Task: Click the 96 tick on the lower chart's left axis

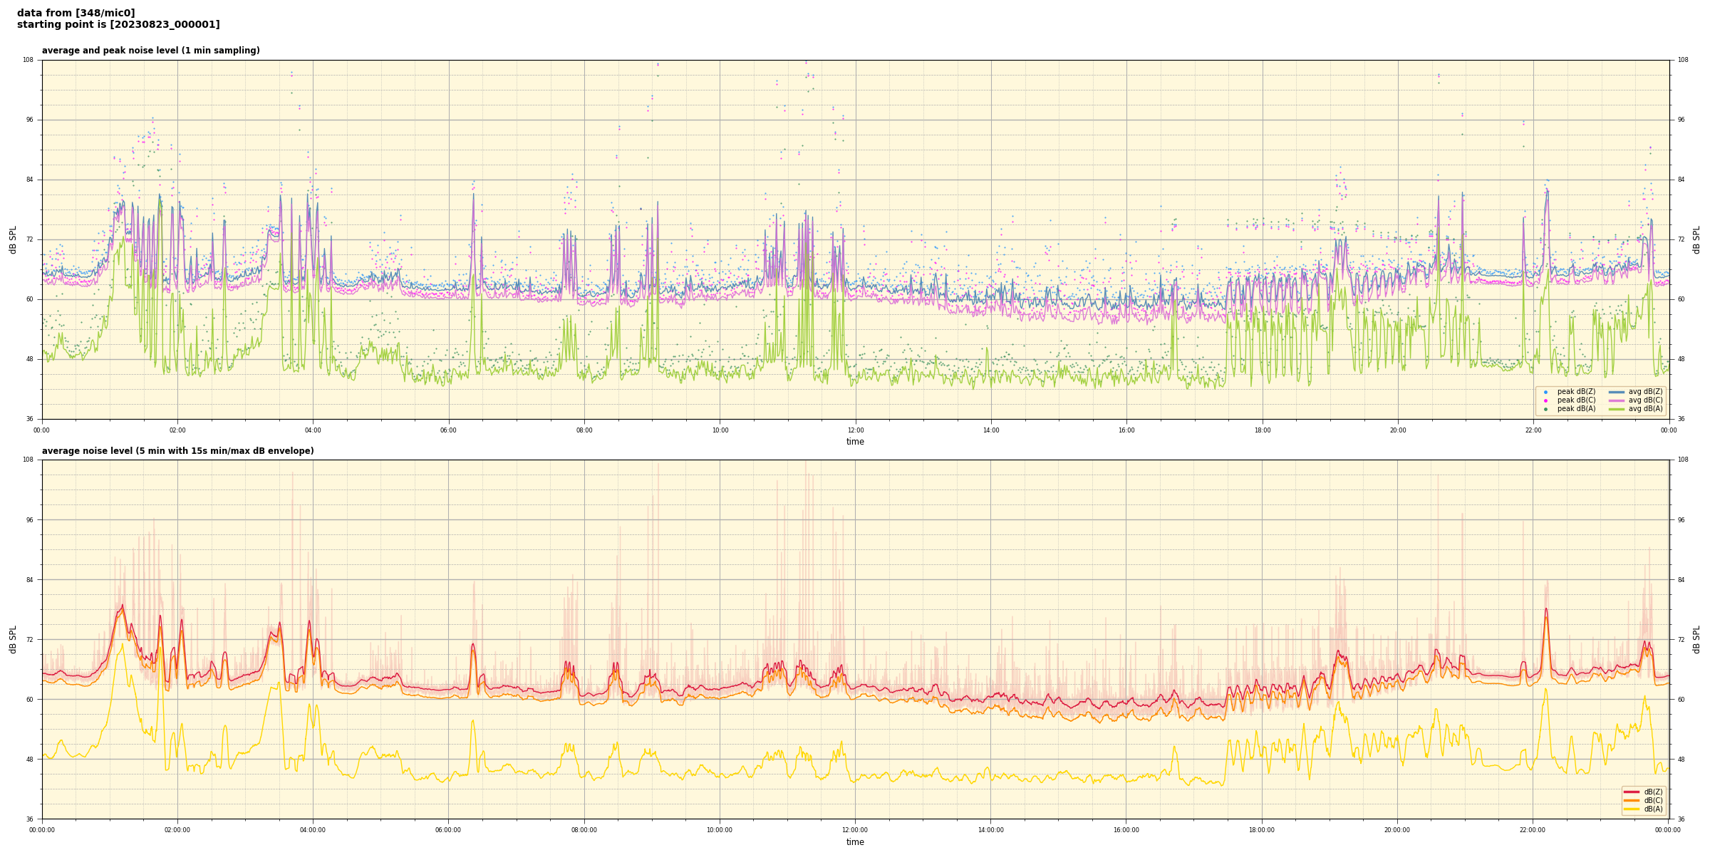Action: (28, 520)
